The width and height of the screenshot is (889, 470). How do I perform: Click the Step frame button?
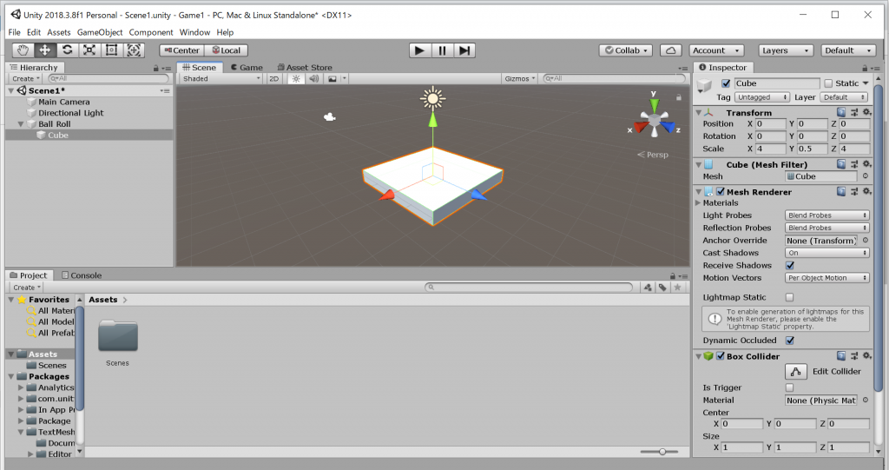click(464, 50)
